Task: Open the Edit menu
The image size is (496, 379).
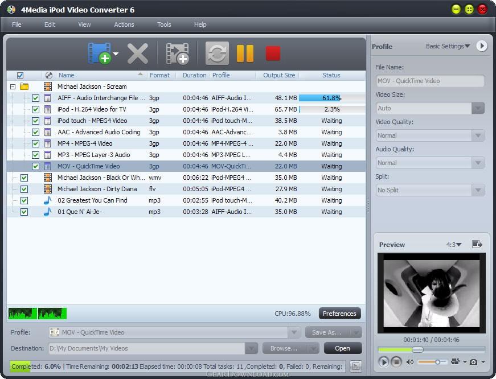Action: [50, 24]
